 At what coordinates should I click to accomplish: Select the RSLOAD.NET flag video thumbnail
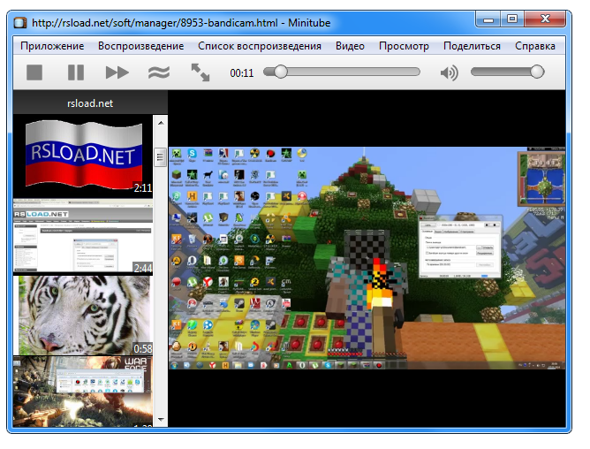[83, 156]
